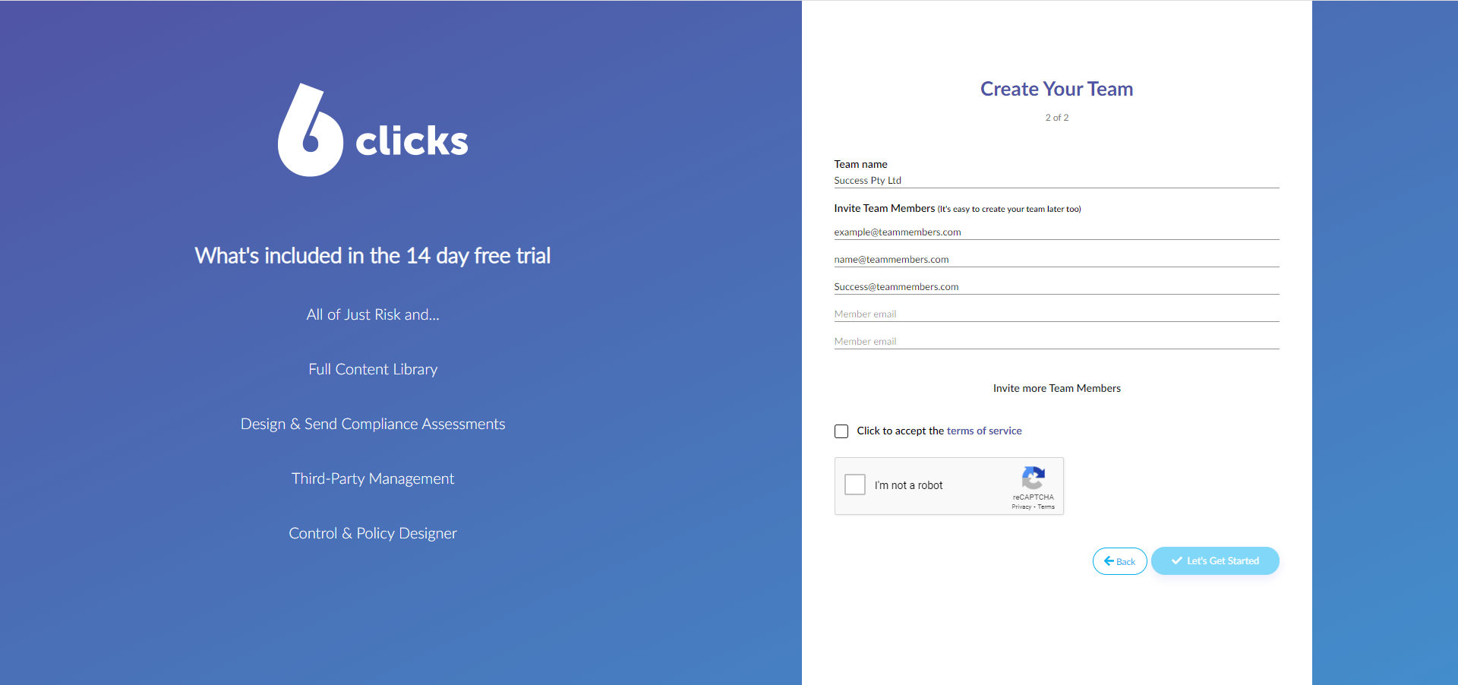Click 'All of Just Risk and...' text
This screenshot has height=685, width=1458.
pos(373,314)
